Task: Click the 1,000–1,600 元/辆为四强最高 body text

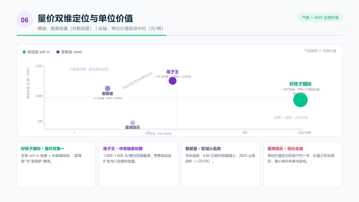Action: [137, 159]
